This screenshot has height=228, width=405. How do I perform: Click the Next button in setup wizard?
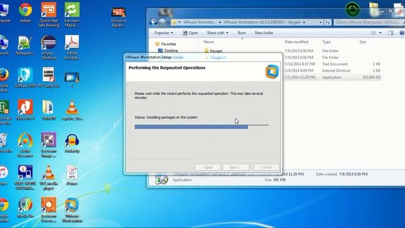click(236, 167)
